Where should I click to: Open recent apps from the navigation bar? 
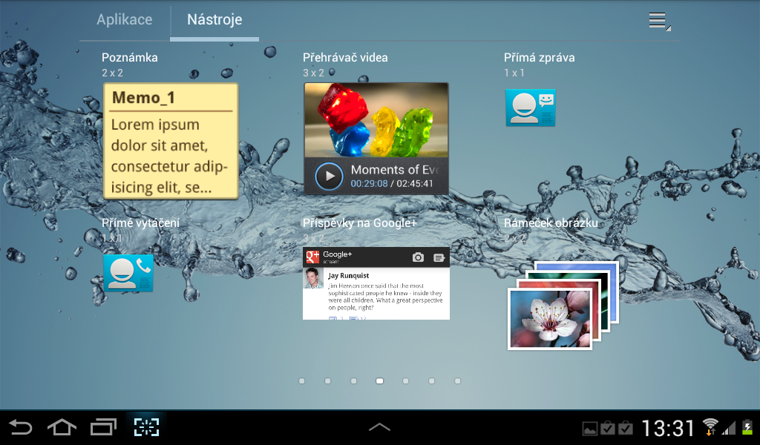tap(103, 427)
